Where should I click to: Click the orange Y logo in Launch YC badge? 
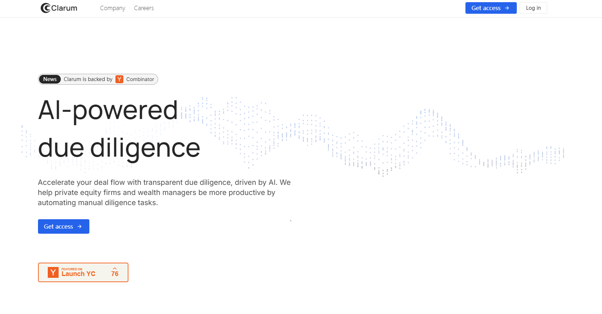pos(53,272)
